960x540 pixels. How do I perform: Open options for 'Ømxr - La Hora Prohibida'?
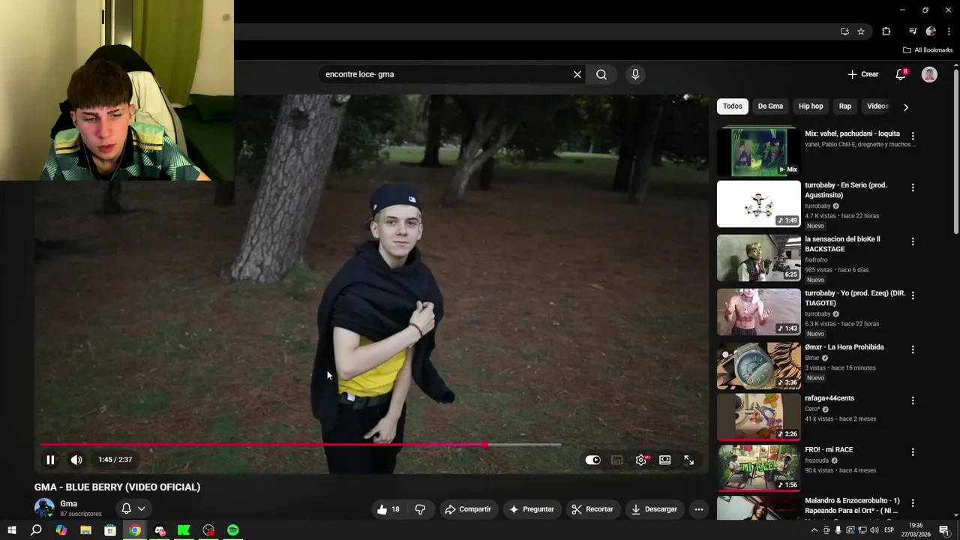tap(913, 349)
